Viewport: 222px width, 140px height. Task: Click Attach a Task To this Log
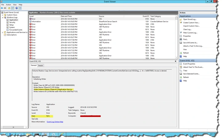coord(193,46)
